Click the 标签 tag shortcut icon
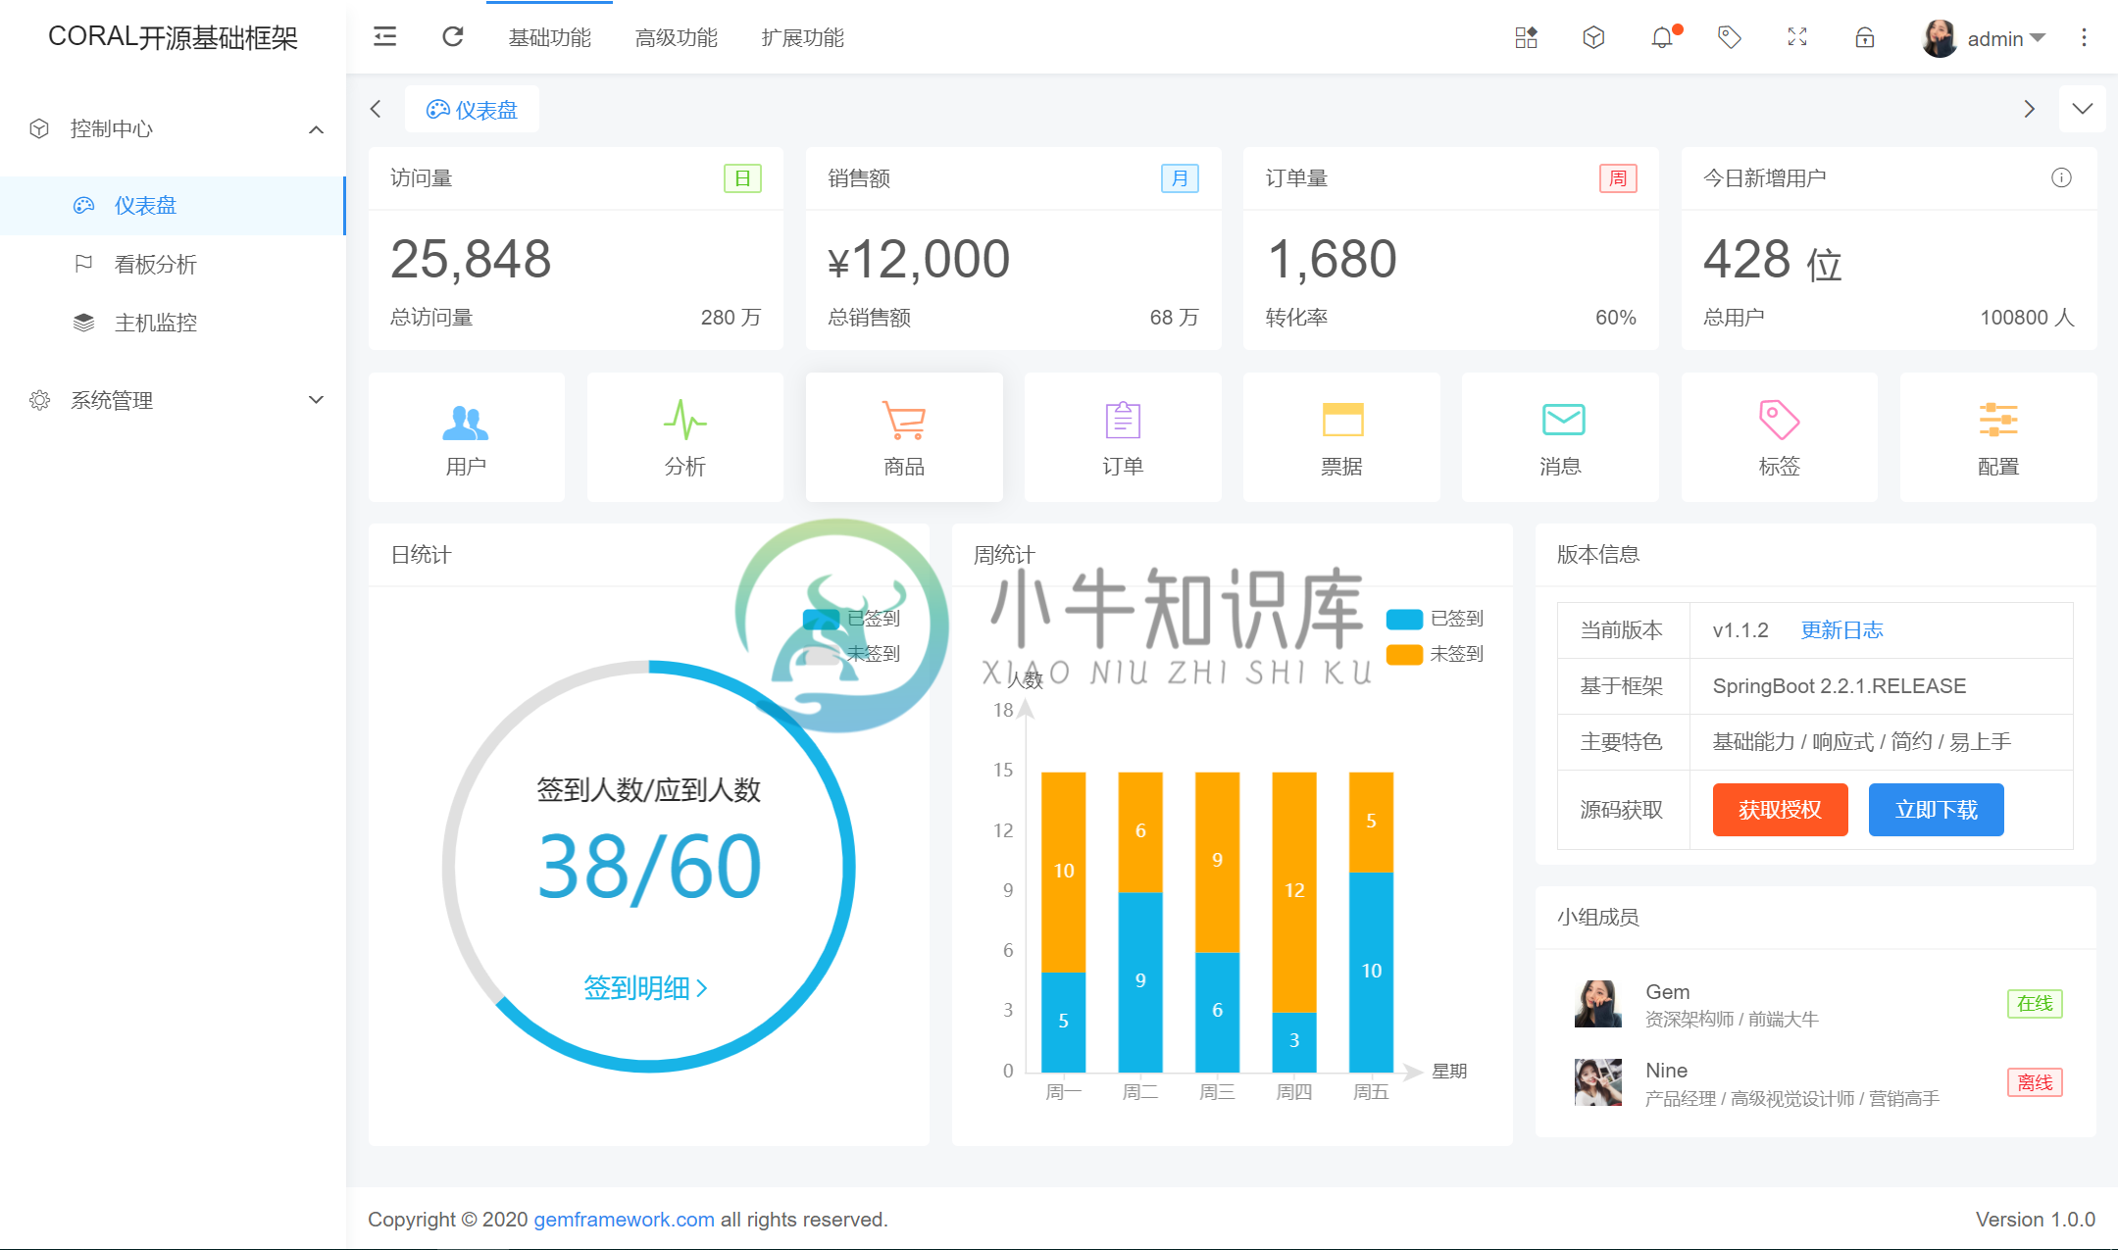2118x1250 pixels. [1779, 420]
